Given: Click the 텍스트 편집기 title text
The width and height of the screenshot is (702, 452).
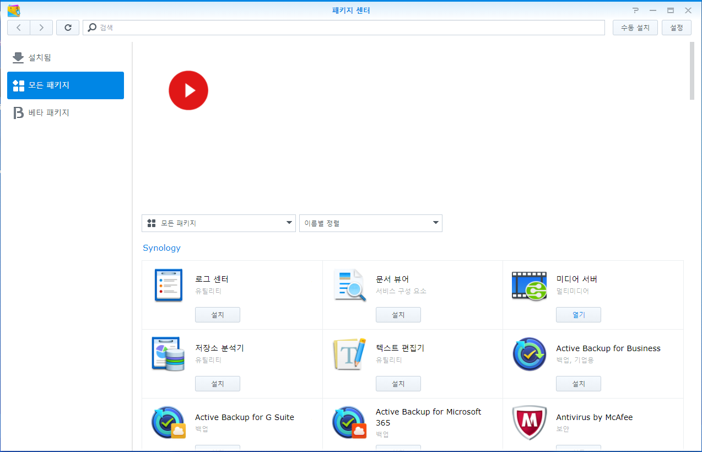Looking at the screenshot, I should (400, 348).
